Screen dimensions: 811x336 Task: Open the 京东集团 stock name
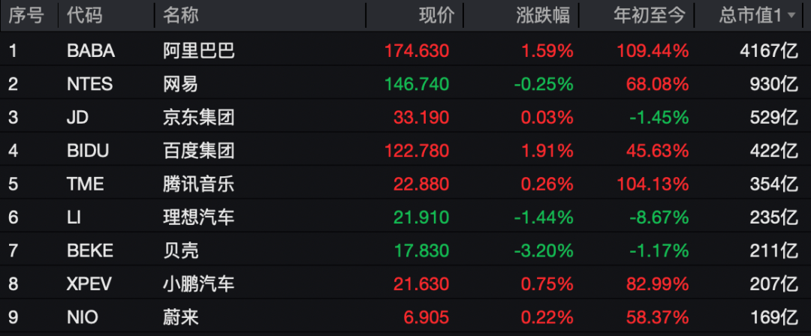(x=198, y=117)
